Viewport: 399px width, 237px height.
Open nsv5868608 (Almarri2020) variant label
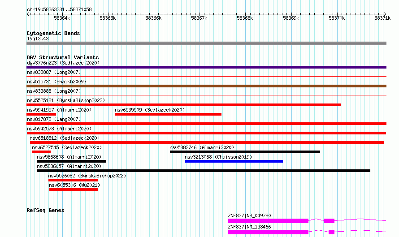tap(69, 157)
